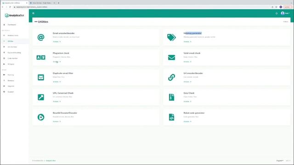Click the Valid email check envelope icon
Viewport: 294px width, 165px height.
click(x=171, y=57)
